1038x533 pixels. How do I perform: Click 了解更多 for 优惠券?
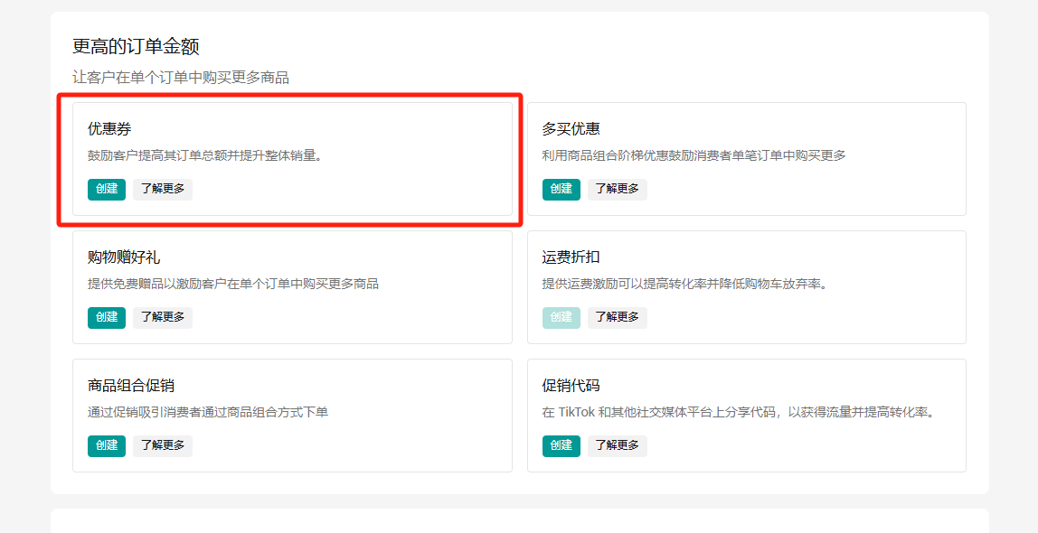tap(163, 189)
